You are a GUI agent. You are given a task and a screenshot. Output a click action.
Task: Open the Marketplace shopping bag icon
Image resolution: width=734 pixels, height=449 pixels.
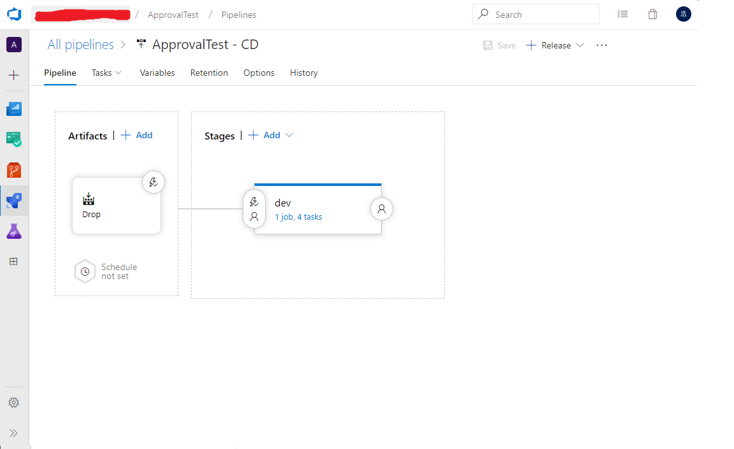tap(652, 15)
